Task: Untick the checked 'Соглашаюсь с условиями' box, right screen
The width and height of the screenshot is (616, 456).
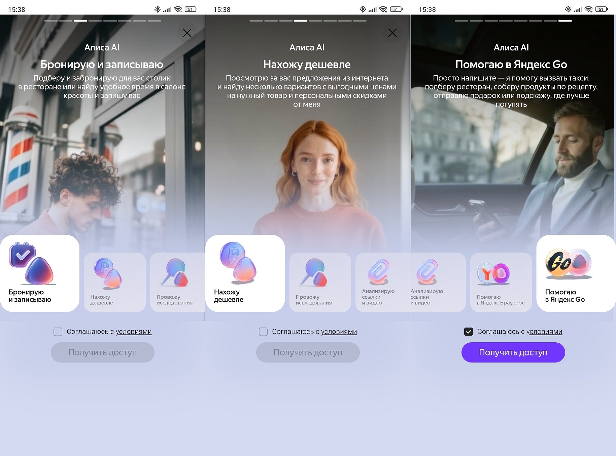Action: (x=469, y=332)
